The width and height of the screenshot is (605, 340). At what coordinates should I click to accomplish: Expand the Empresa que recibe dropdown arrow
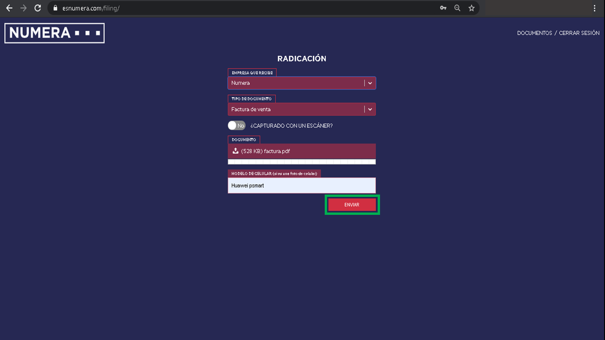pyautogui.click(x=370, y=83)
